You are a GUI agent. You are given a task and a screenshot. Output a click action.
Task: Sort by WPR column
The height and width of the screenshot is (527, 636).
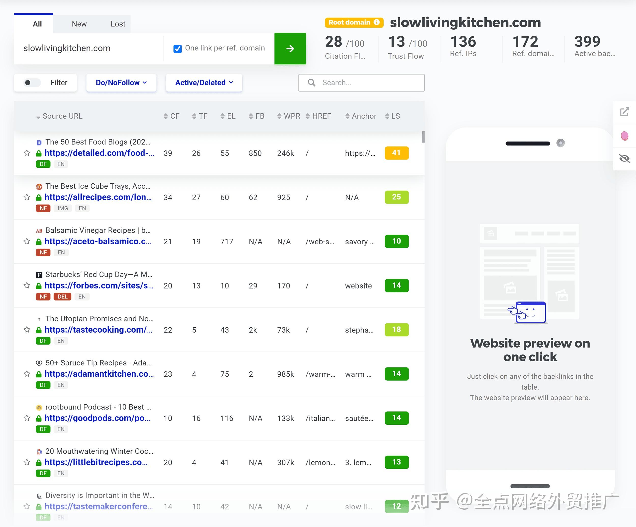289,116
